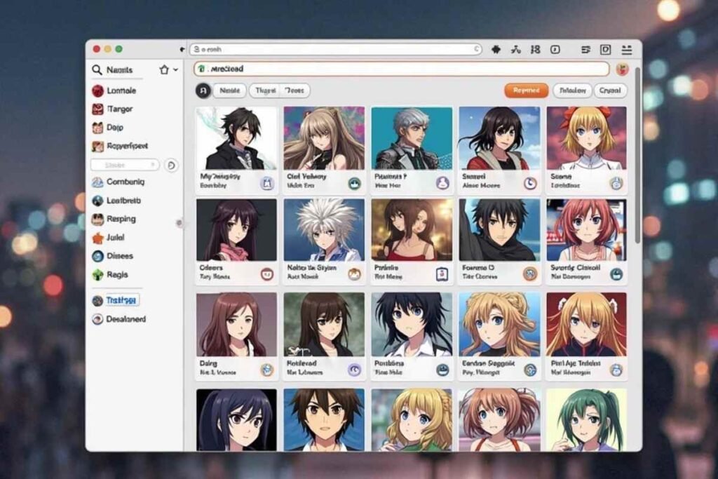Click the round badge on the Clel Velaory card
718x479 pixels.
354,184
